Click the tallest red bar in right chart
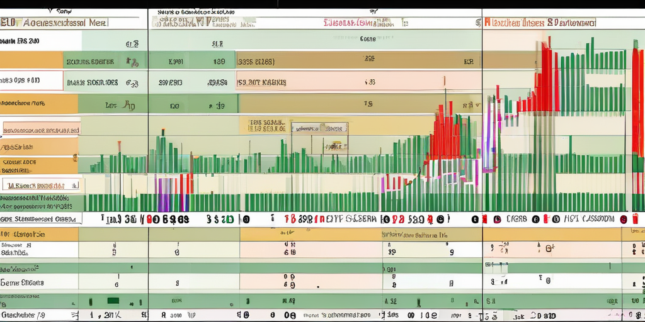The height and width of the screenshot is (322, 645). coord(549,75)
